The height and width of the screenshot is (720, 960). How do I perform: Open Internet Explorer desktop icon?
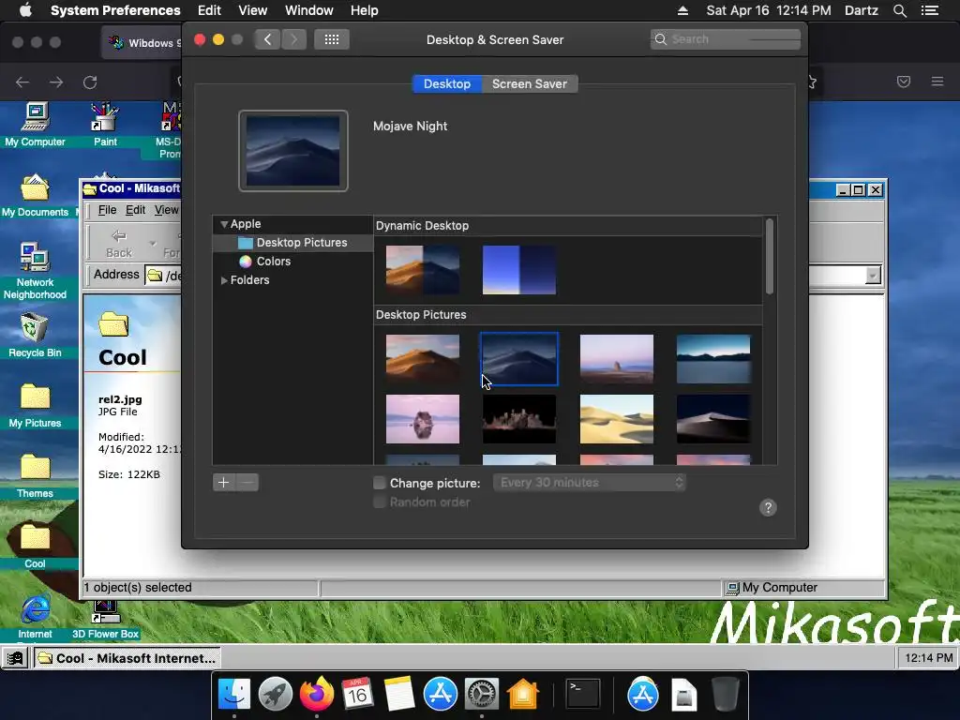click(x=35, y=617)
